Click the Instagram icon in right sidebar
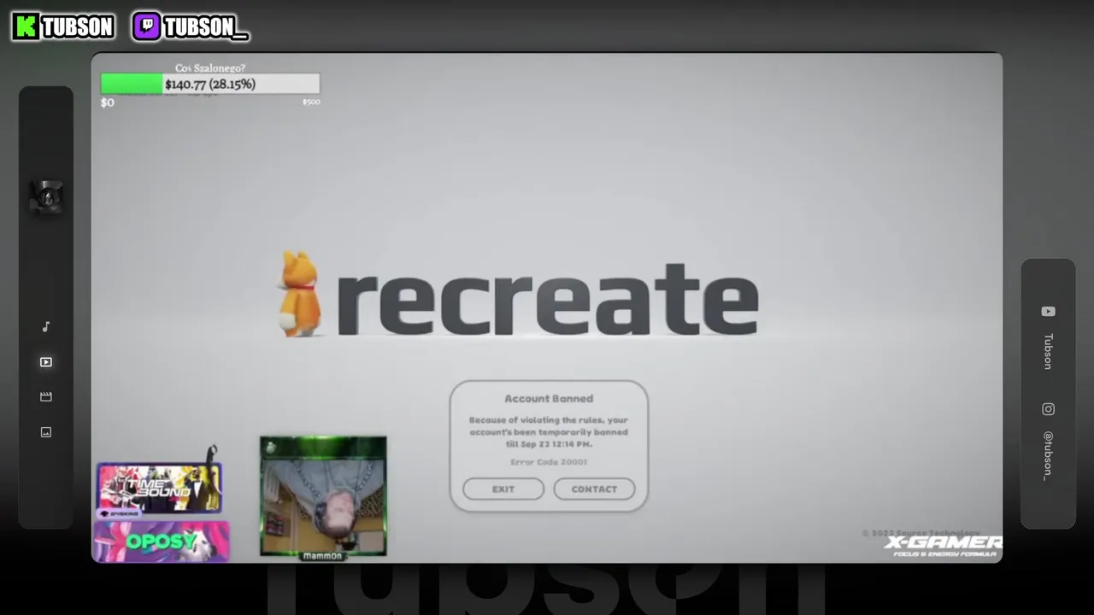1094x615 pixels. (x=1048, y=409)
